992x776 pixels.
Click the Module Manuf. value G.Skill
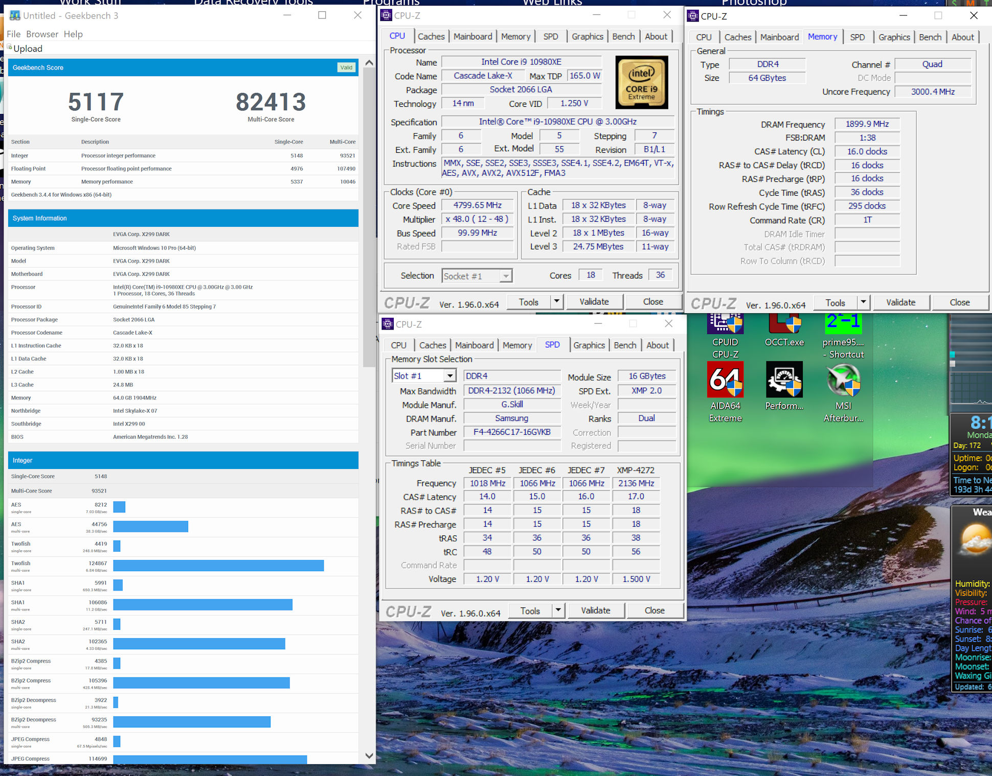tap(512, 404)
